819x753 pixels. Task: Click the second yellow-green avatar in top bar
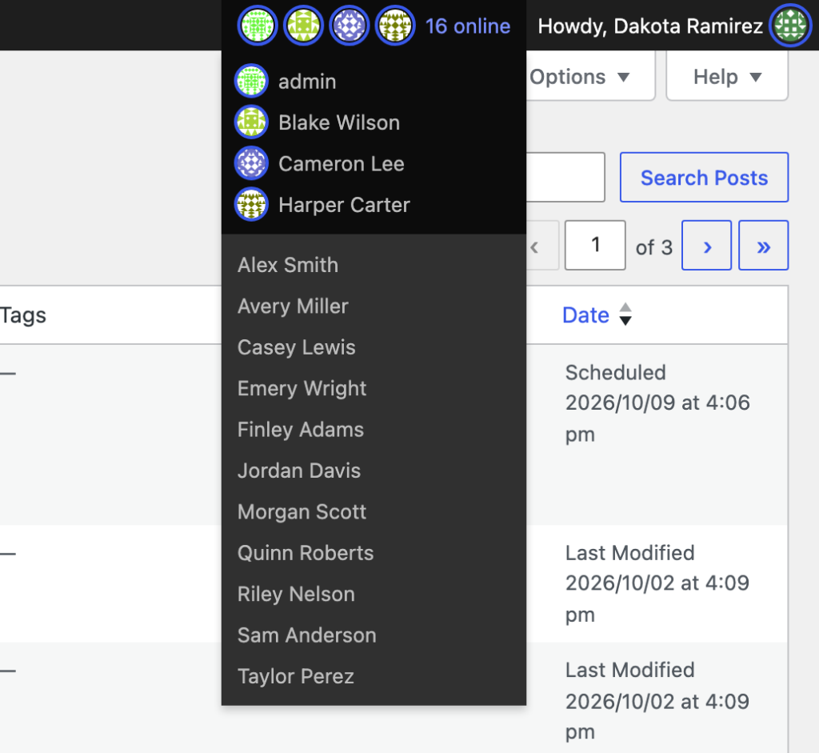(x=303, y=26)
